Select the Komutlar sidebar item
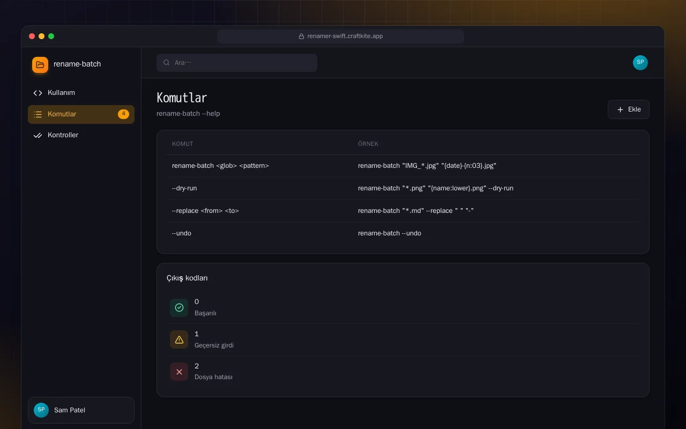 [81, 114]
